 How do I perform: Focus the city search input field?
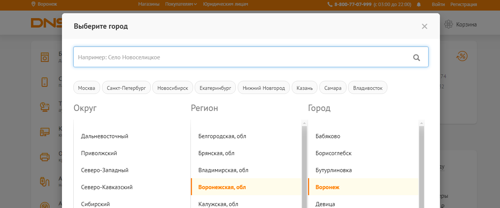coord(242,57)
